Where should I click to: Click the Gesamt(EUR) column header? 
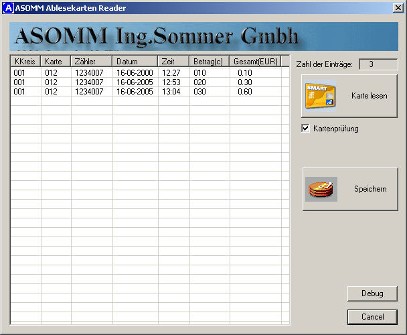tap(256, 62)
